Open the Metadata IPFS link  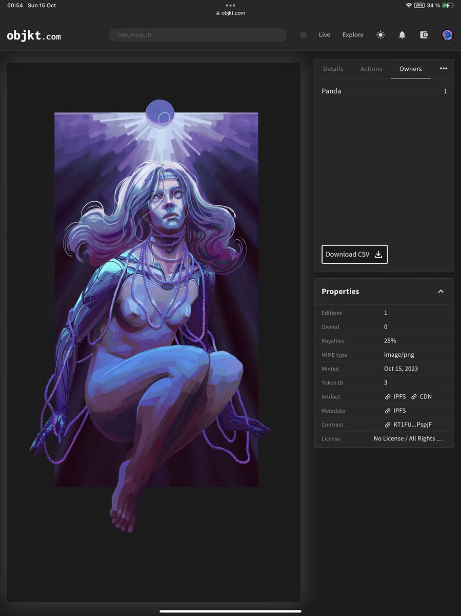pyautogui.click(x=395, y=411)
